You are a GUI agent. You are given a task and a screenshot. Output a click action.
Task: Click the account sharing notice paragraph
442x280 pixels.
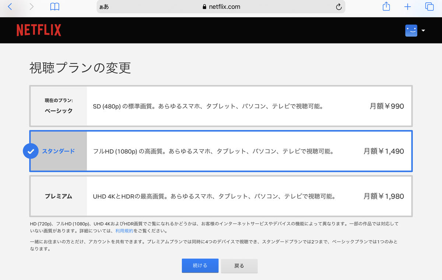pyautogui.click(x=214, y=245)
